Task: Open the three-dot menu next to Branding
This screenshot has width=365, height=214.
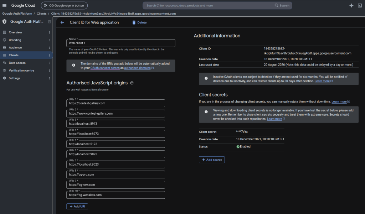Action: pos(49,40)
